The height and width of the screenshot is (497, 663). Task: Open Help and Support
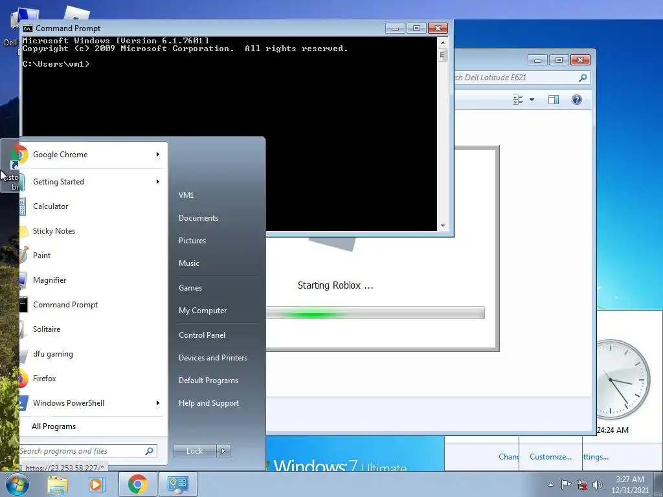tap(209, 403)
